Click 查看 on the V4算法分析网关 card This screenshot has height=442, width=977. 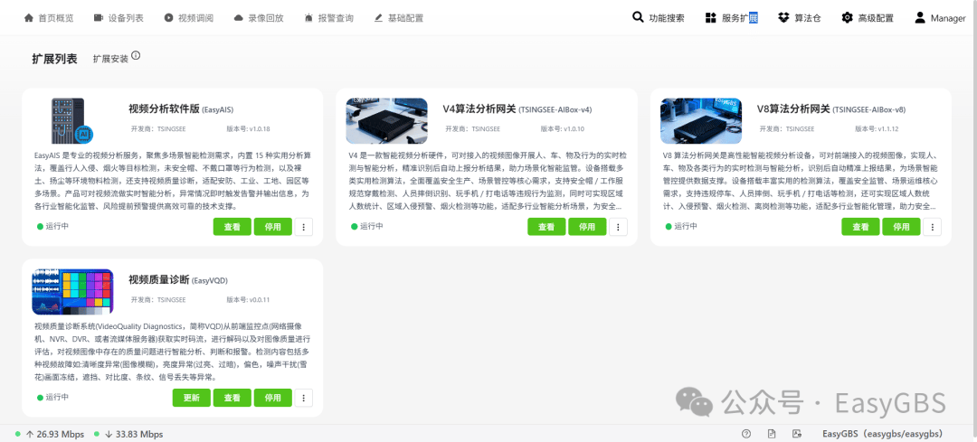pyautogui.click(x=546, y=227)
